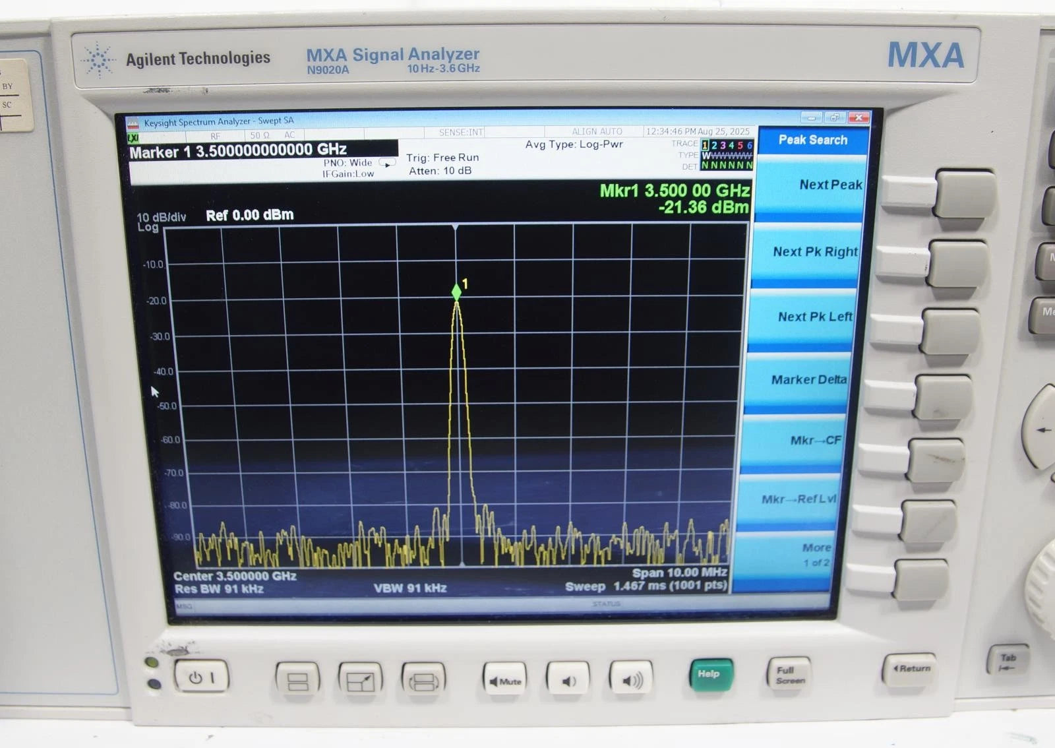
Task: Click the hardware key beside Marker Delta
Action: (x=943, y=398)
